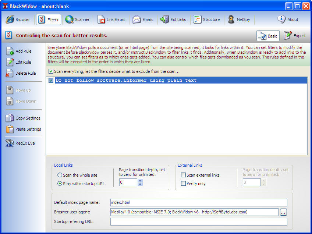
Task: Go to the NetSpy tab label
Action: [243, 19]
